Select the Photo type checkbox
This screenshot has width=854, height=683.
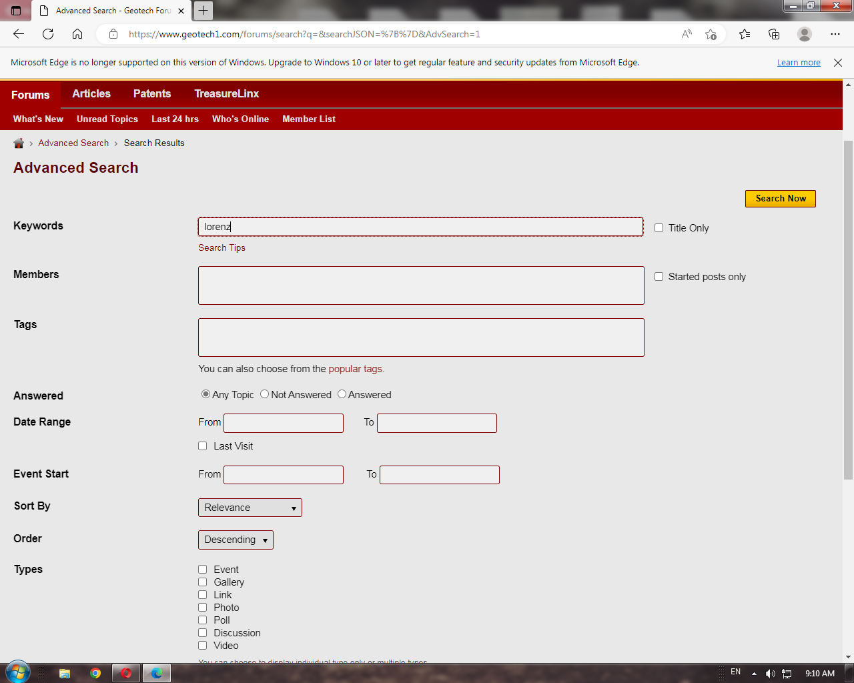point(203,608)
